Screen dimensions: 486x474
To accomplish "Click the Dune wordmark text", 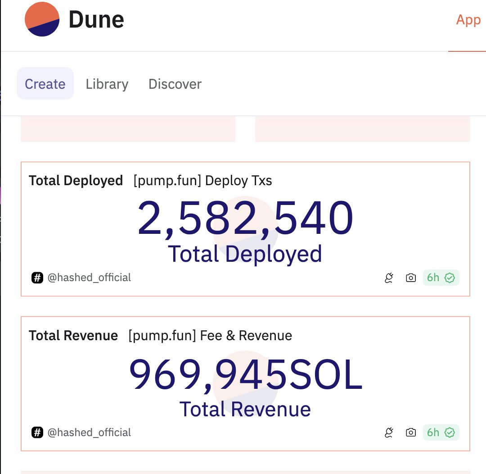I will (96, 19).
